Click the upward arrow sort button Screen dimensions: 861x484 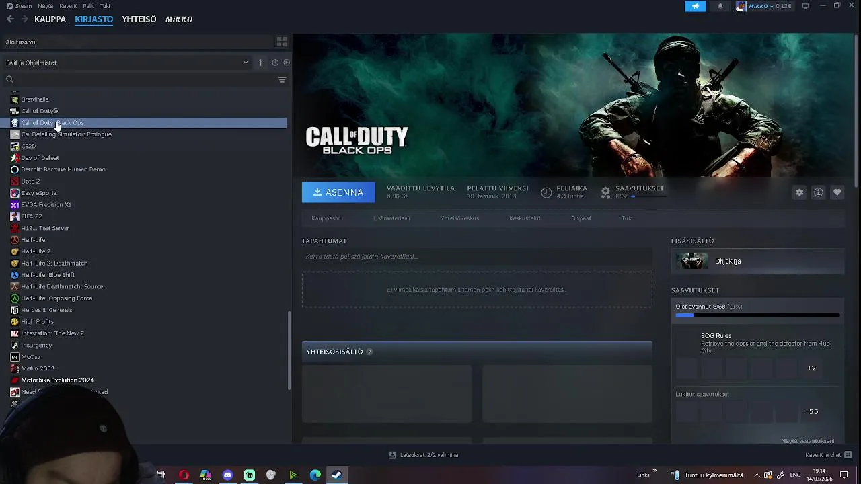[x=261, y=63]
